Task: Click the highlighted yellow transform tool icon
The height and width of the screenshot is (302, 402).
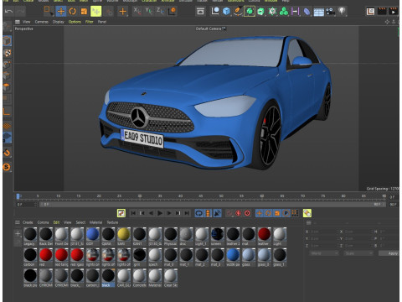Action: tap(96, 12)
